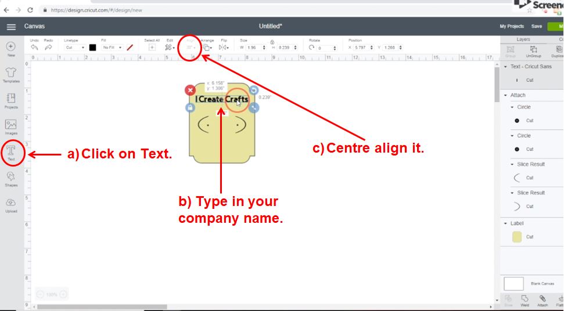Viewport: 564px width, 311px height.
Task: Click the Upload cloud icon
Action: [11, 202]
